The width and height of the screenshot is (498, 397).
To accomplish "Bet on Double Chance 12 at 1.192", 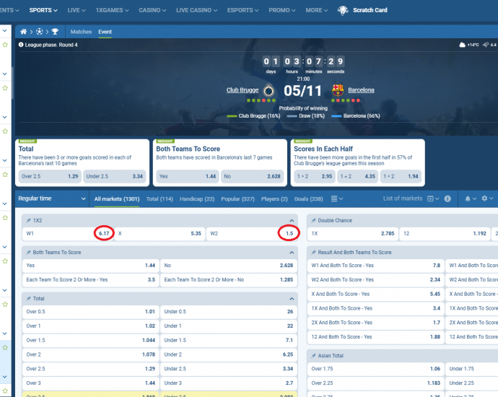I will pos(445,233).
